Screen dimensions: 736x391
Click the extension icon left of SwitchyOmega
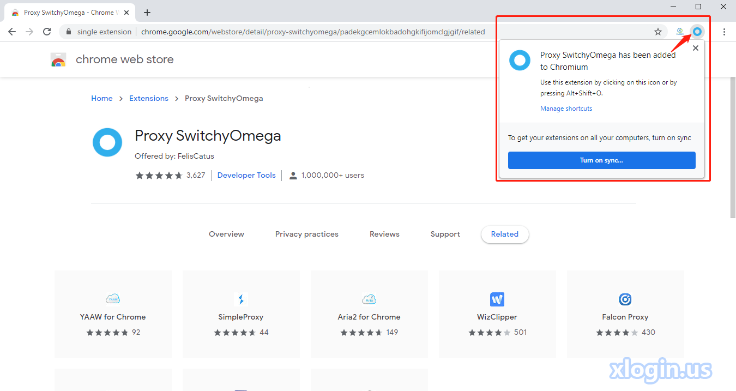click(x=680, y=32)
